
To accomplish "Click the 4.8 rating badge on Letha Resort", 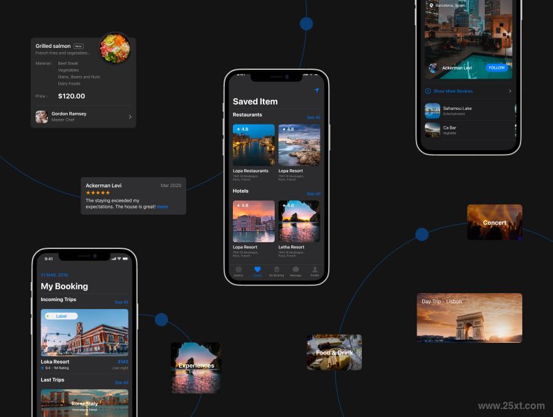I will click(288, 205).
